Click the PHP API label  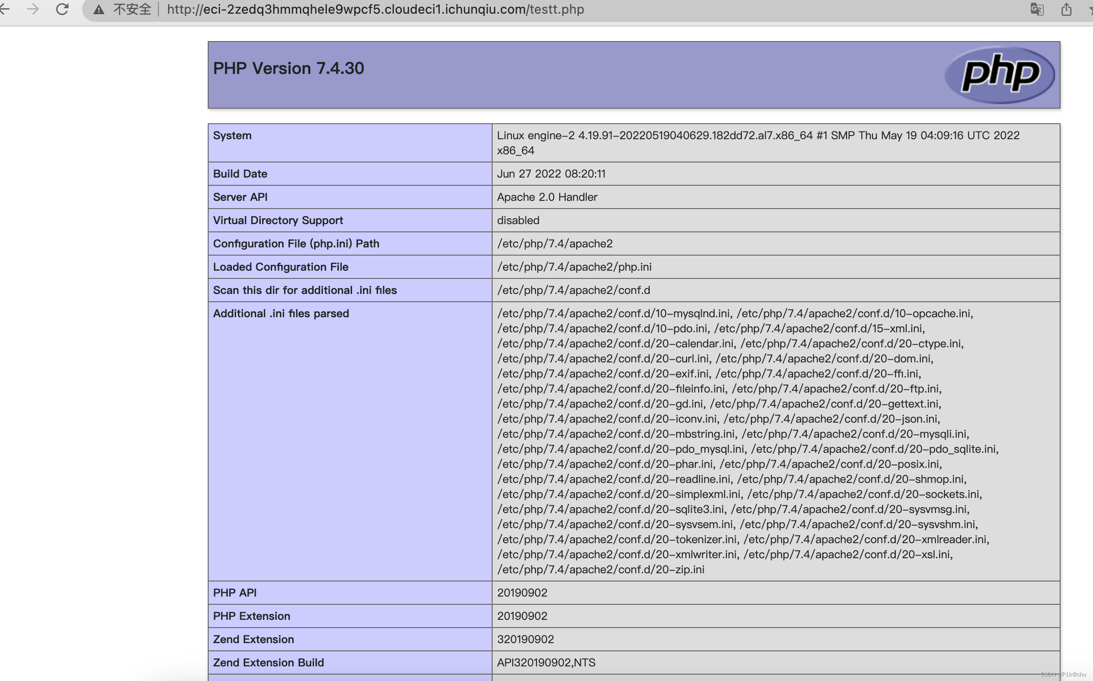point(235,593)
